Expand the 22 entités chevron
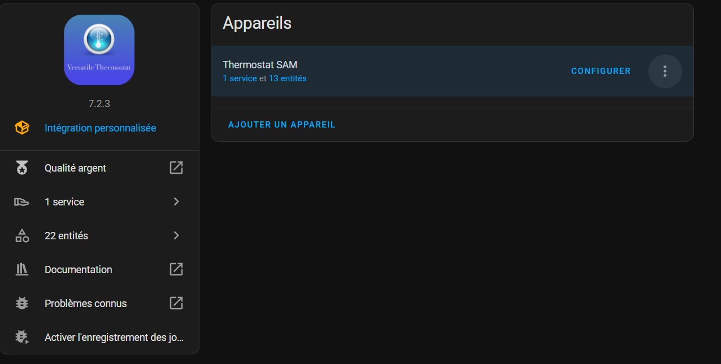Screen dimensions: 721x364 pos(176,235)
